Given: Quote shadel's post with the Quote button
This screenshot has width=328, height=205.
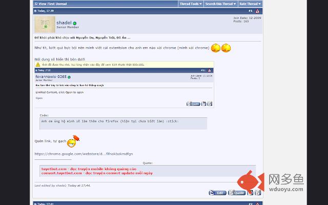Looking at the screenshot, I should [237, 193].
